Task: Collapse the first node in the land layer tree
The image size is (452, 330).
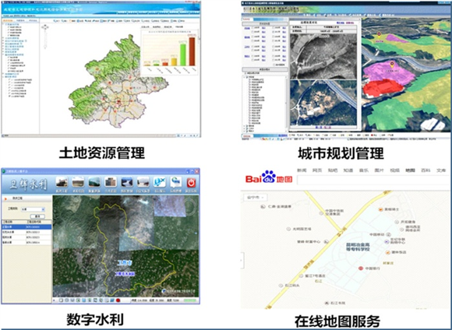Action: pos(4,25)
